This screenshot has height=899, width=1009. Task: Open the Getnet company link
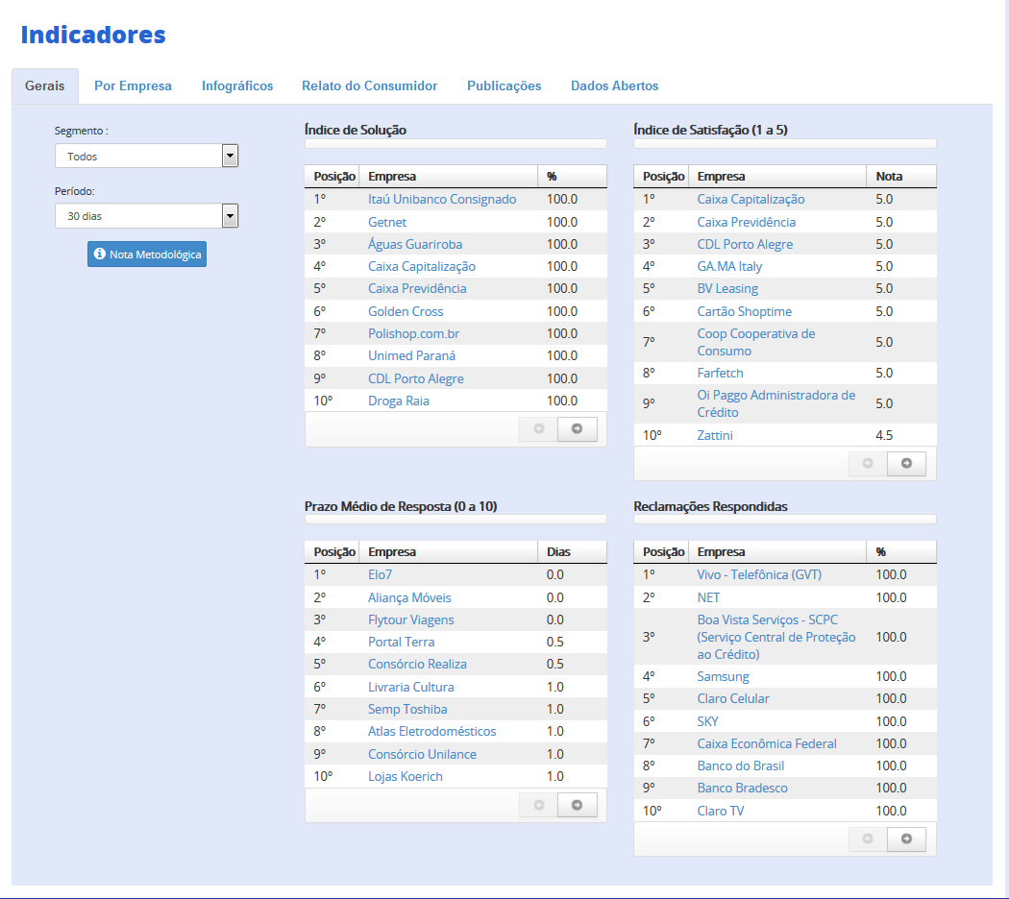tap(387, 223)
